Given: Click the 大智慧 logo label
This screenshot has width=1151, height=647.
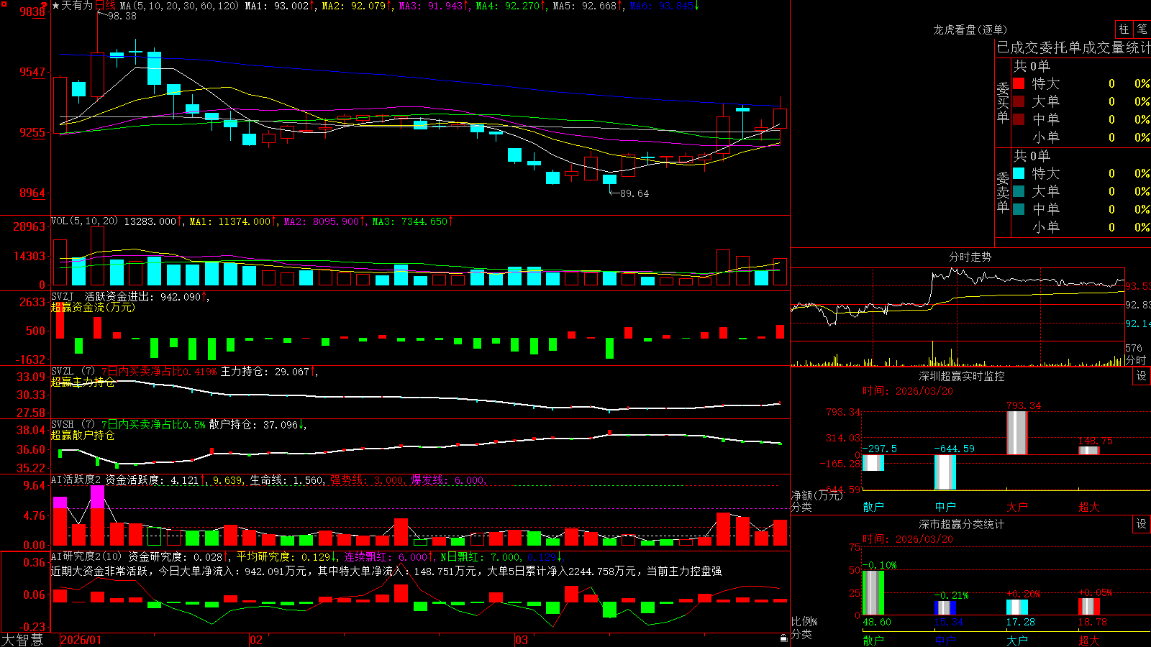Looking at the screenshot, I should click(x=22, y=639).
